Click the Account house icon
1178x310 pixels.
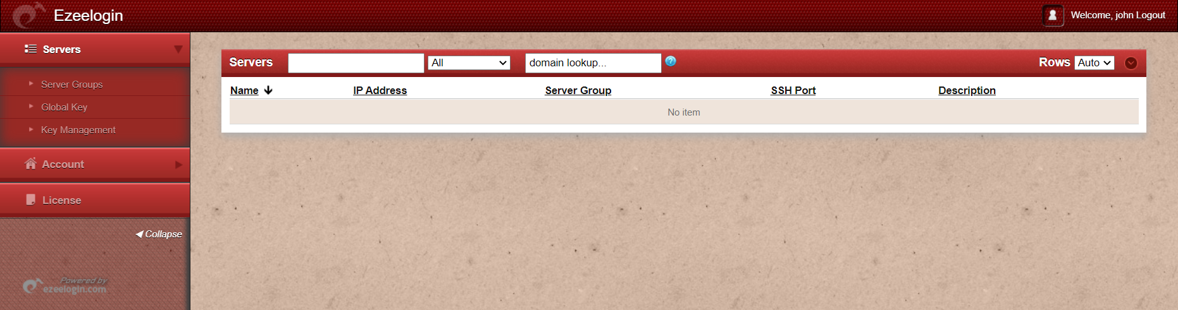pyautogui.click(x=30, y=164)
